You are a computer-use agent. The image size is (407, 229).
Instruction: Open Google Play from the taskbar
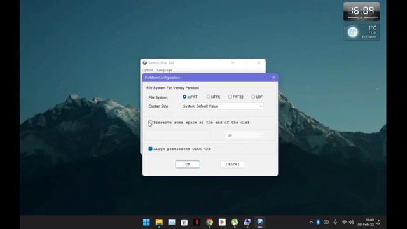[222, 222]
